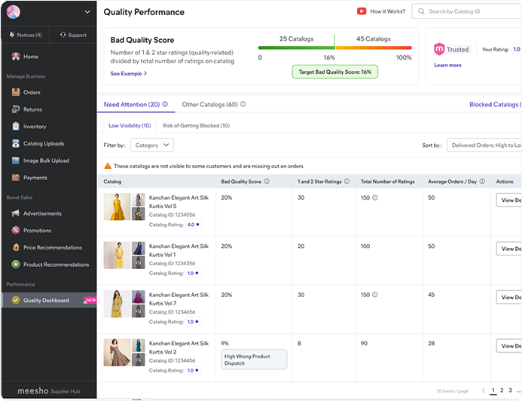
Task: Click the bad quality score gradient bar
Action: tap(334, 47)
